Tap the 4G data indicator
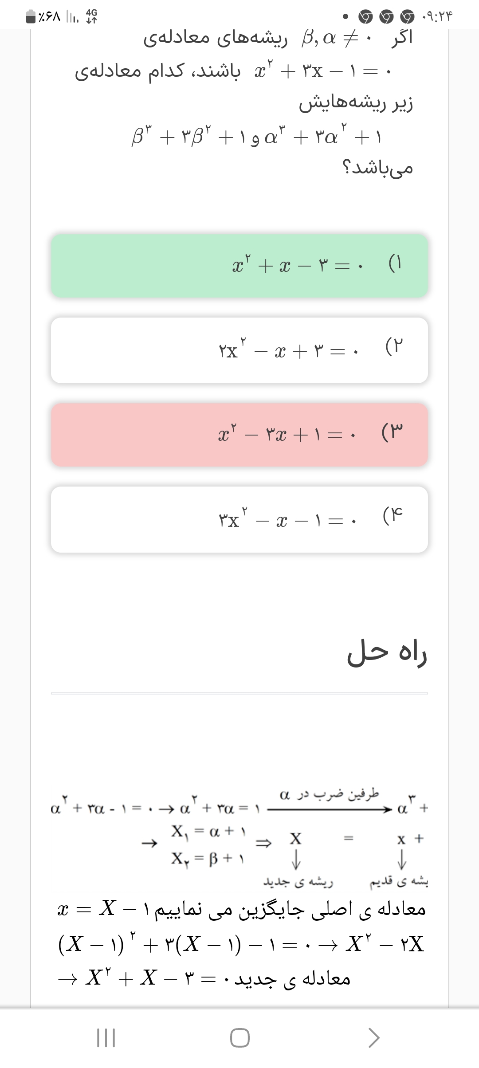This screenshot has height=1068, width=479. point(91,16)
